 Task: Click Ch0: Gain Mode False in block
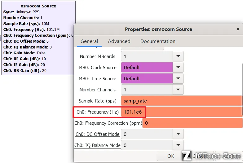[24, 53]
